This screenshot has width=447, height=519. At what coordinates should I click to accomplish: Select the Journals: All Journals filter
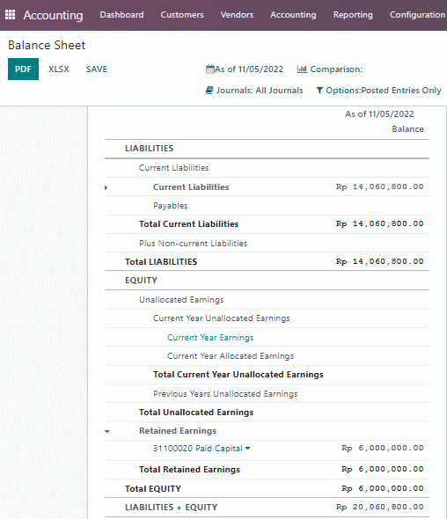[x=254, y=90]
